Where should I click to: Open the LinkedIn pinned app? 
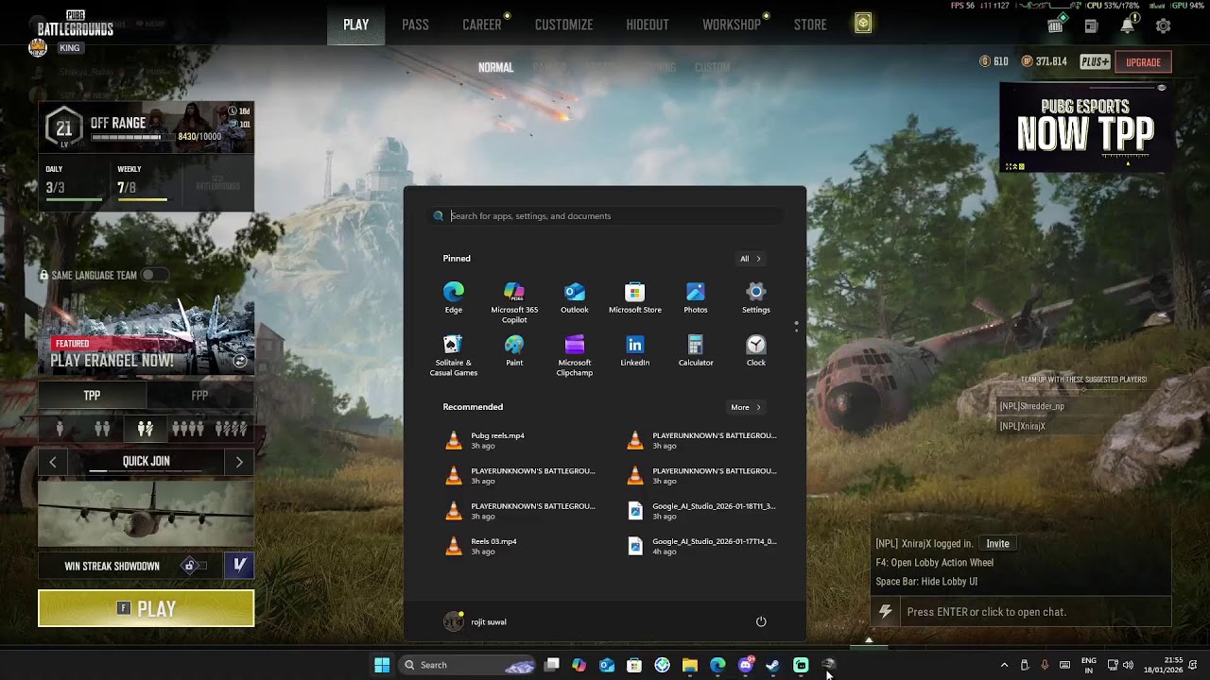[635, 350]
